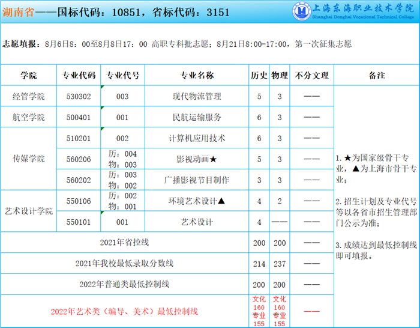Select the 专业代码 column header
The width and height of the screenshot is (420, 328).
[79, 76]
